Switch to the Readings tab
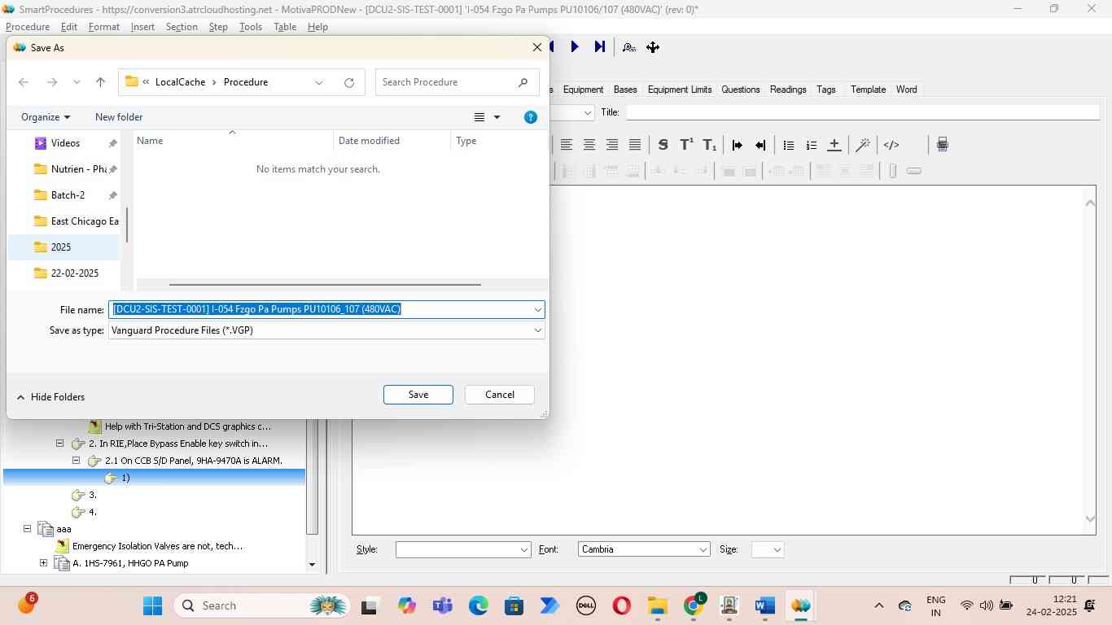Viewport: 1112px width, 625px height. click(788, 90)
